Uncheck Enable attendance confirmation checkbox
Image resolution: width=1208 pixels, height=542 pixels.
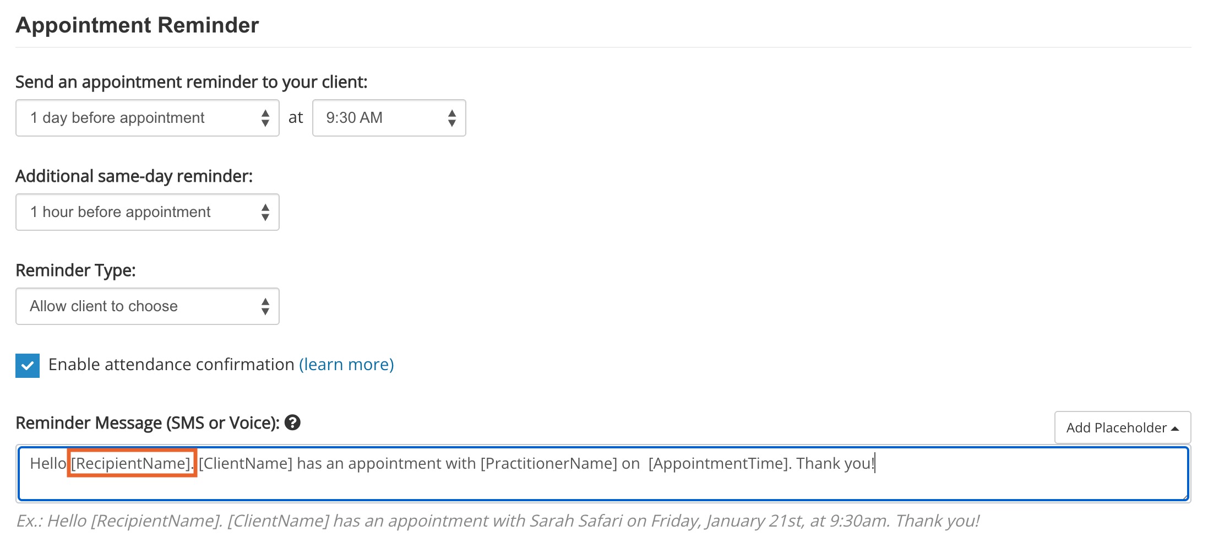(28, 366)
